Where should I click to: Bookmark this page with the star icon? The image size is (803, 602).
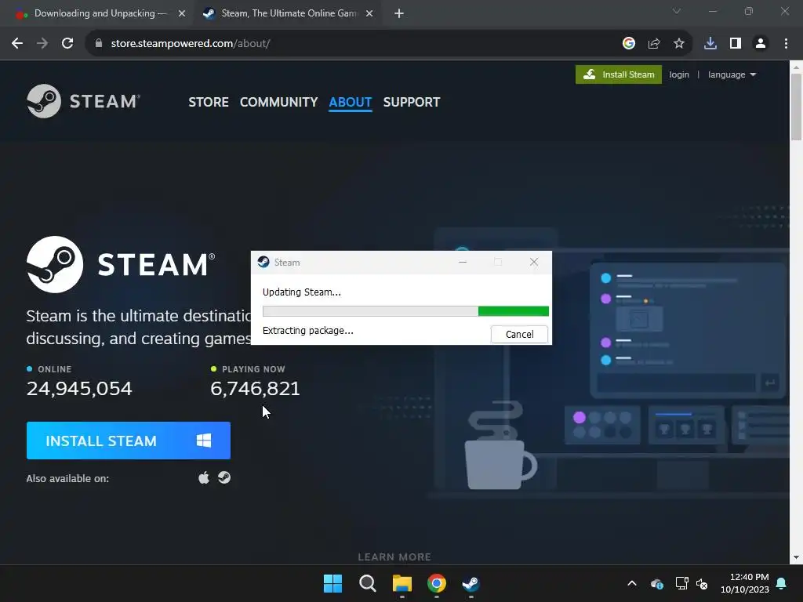(x=679, y=44)
